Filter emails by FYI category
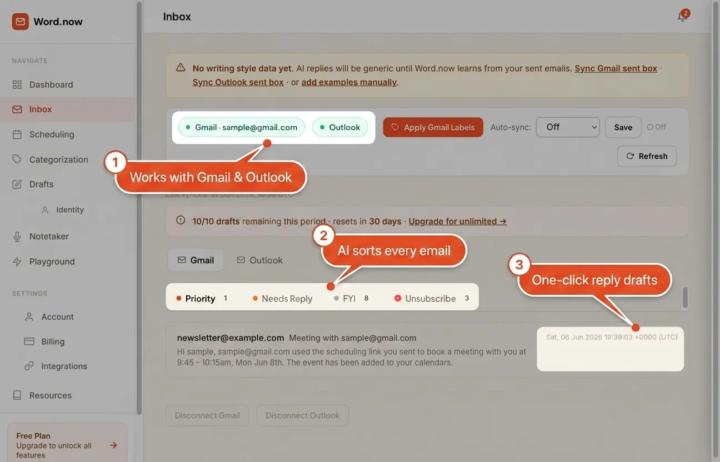720x462 pixels. [351, 298]
